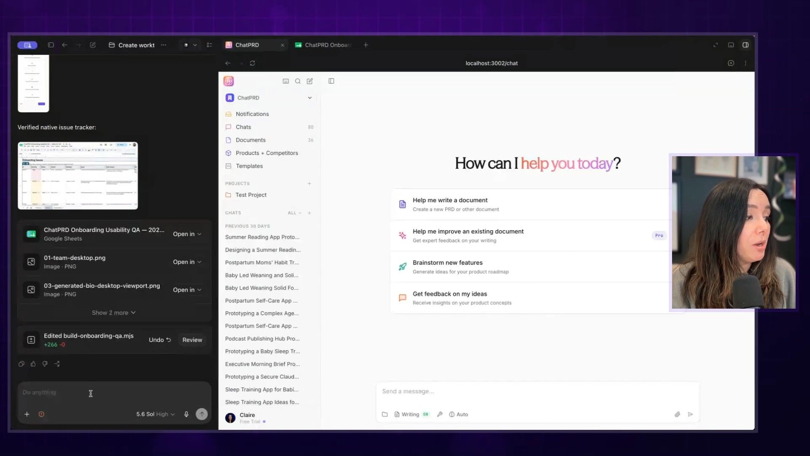Switch to the ChatPRD Onboarding tab
This screenshot has height=456, width=810.
[x=323, y=45]
